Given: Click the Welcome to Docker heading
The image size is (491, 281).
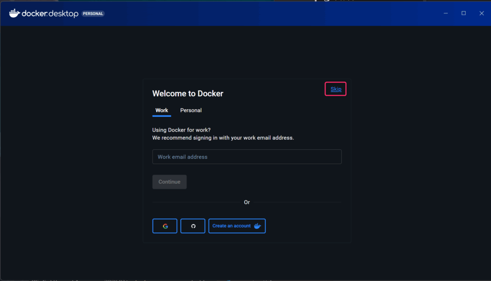Looking at the screenshot, I should [x=187, y=94].
